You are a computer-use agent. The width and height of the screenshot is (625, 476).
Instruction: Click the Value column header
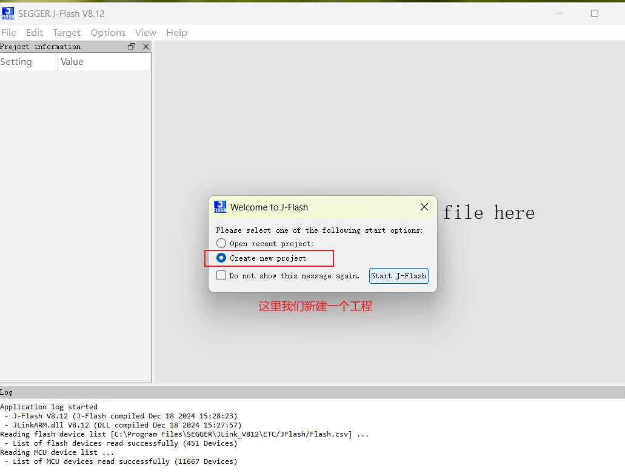104,62
